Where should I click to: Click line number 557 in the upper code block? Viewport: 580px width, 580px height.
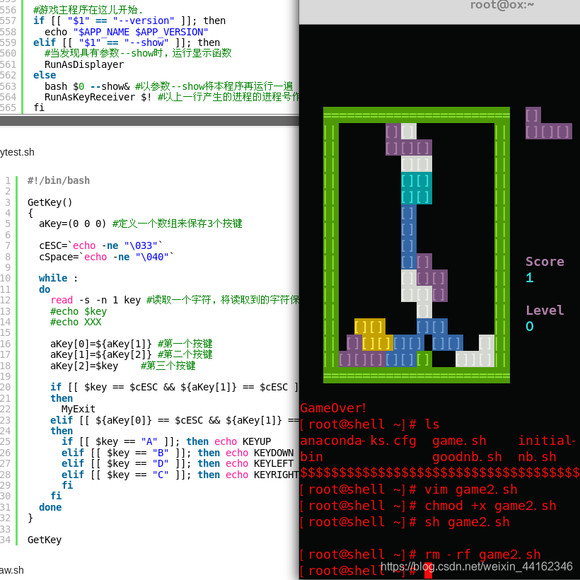click(8, 21)
